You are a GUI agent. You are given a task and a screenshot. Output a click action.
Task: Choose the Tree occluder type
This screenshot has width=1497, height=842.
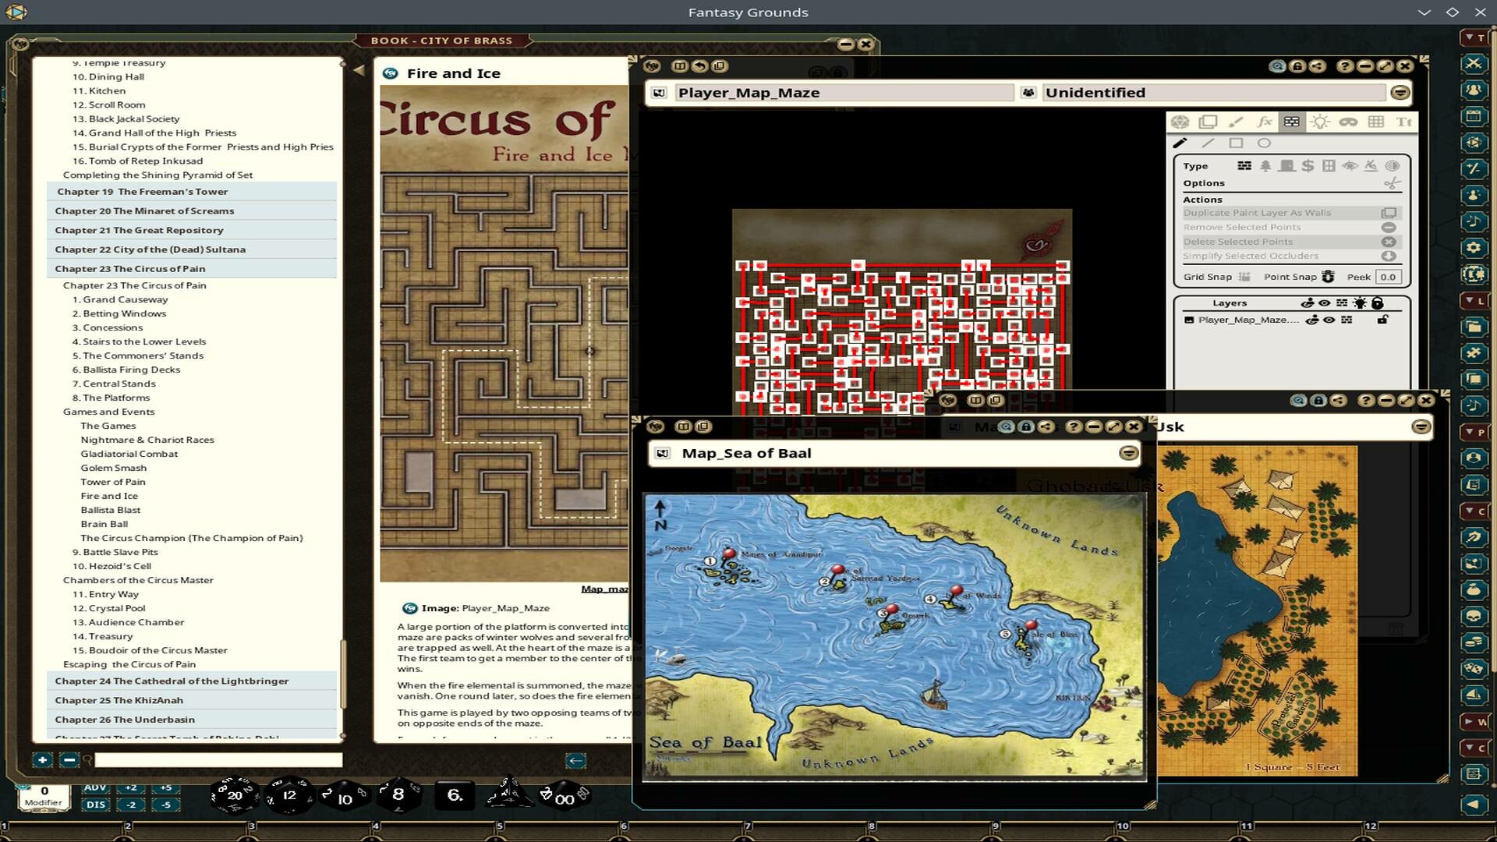pyautogui.click(x=1265, y=167)
